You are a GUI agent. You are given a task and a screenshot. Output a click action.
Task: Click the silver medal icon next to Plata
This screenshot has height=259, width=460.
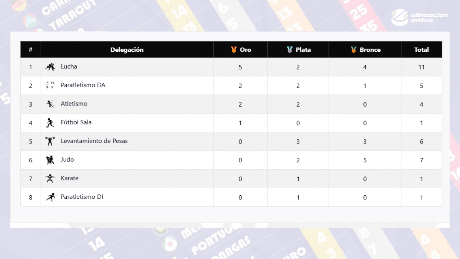point(290,49)
